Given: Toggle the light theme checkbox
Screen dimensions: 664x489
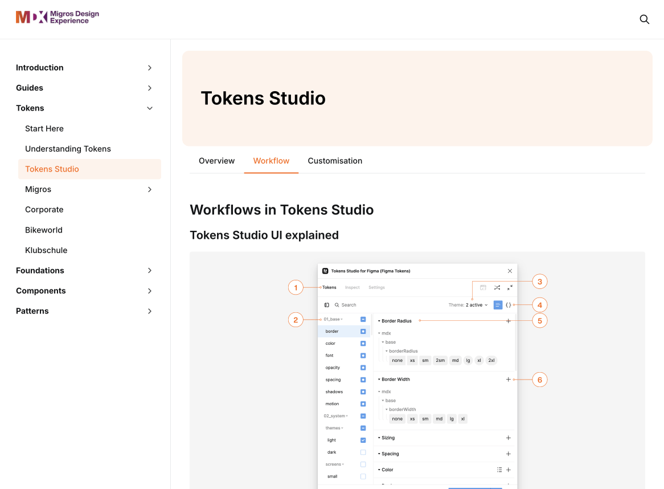Looking at the screenshot, I should (363, 440).
